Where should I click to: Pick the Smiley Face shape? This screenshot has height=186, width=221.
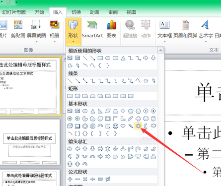[x=115, y=126]
